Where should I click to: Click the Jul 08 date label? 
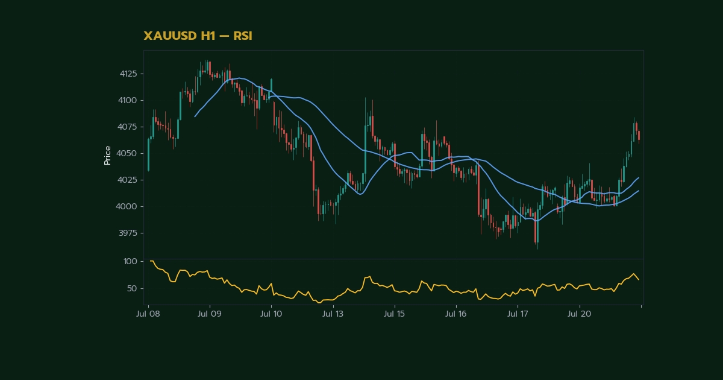click(148, 314)
